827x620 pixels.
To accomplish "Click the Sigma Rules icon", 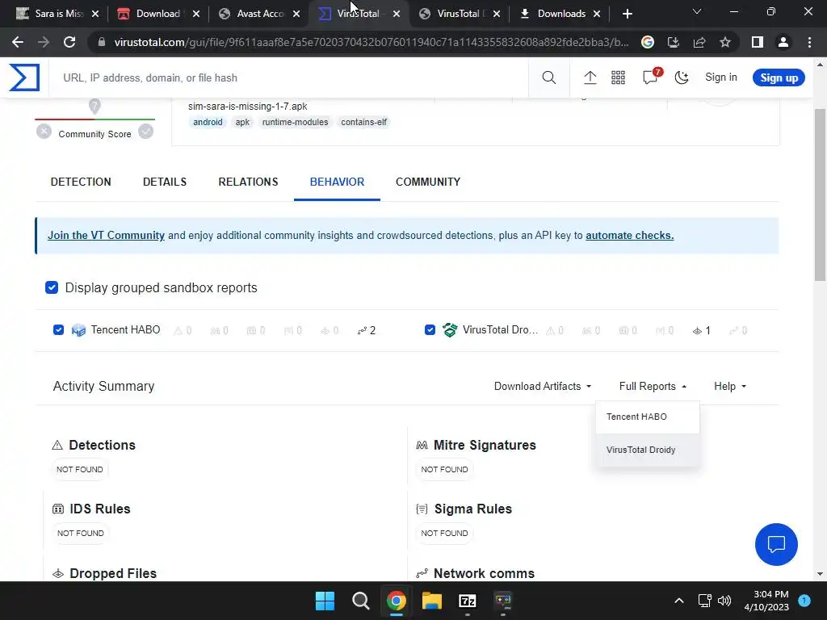I will tap(422, 509).
